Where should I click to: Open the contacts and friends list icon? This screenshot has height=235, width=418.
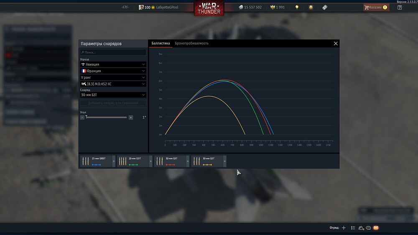pos(361,228)
